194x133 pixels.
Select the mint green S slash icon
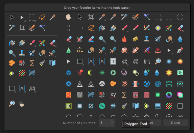pyautogui.click(x=180, y=73)
